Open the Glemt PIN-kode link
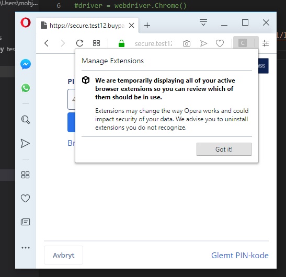Screen dimensions: 286x277 (x=239, y=255)
